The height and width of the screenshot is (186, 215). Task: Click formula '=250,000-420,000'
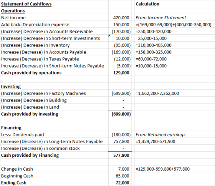(154, 32)
